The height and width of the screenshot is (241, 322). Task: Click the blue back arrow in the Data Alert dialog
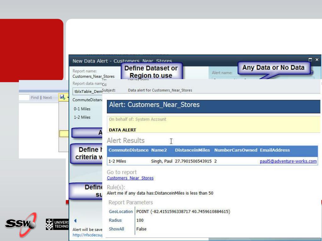pyautogui.click(x=75, y=221)
